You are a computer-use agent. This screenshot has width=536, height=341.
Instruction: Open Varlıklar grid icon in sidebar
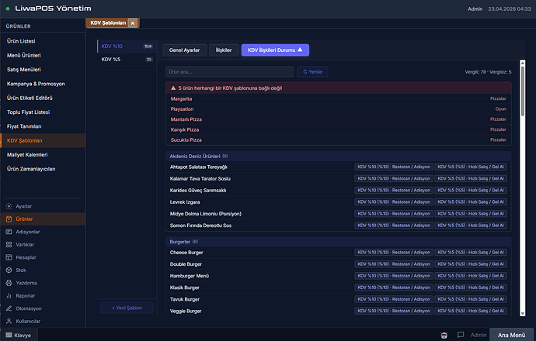[9, 244]
